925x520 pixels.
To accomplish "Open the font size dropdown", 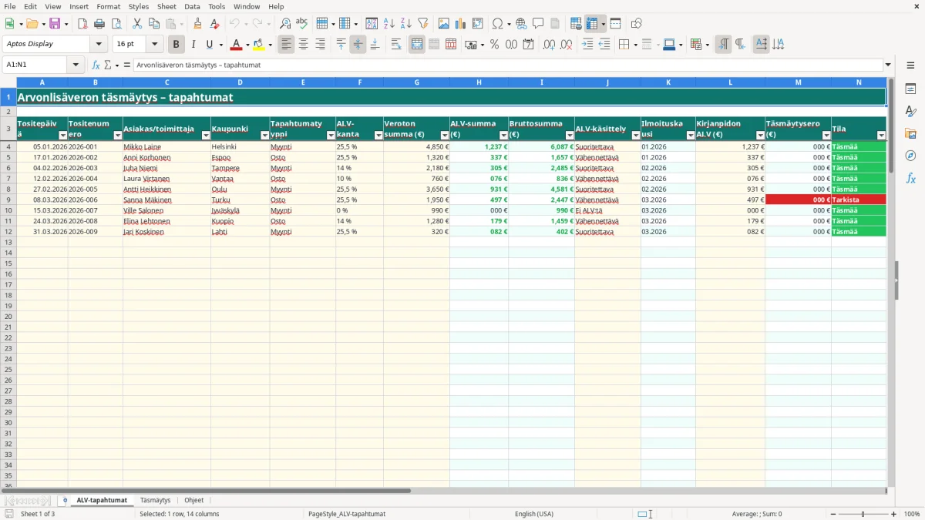I will [x=155, y=44].
